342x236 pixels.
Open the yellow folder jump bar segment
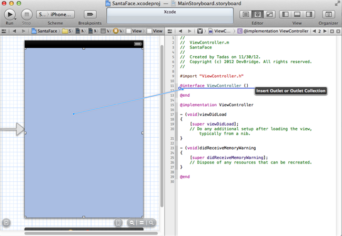point(66,31)
